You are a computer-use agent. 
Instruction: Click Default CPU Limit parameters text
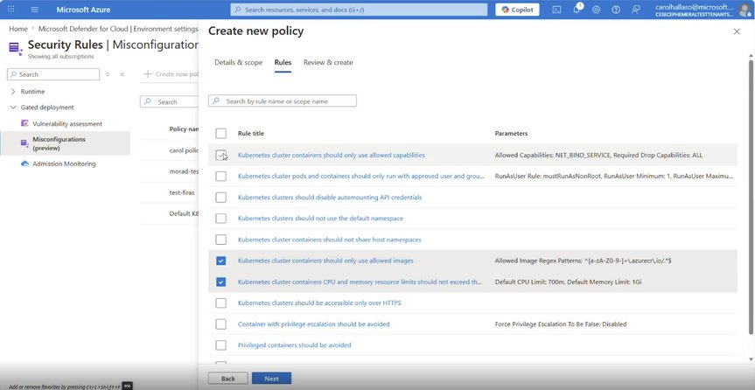point(568,282)
